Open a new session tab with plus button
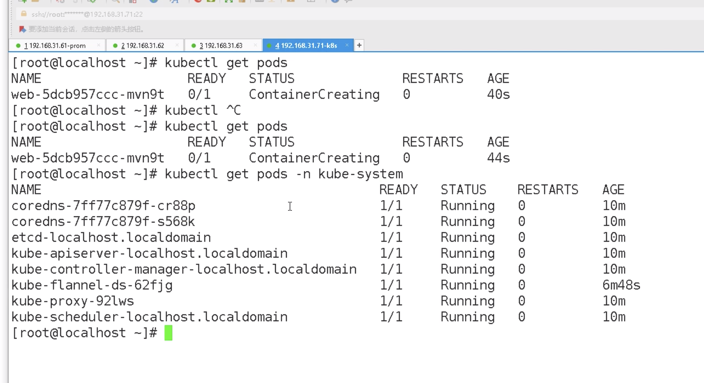 [x=359, y=45]
